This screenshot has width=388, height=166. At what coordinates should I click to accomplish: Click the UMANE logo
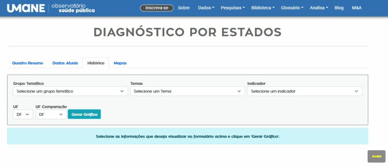coord(26,8)
